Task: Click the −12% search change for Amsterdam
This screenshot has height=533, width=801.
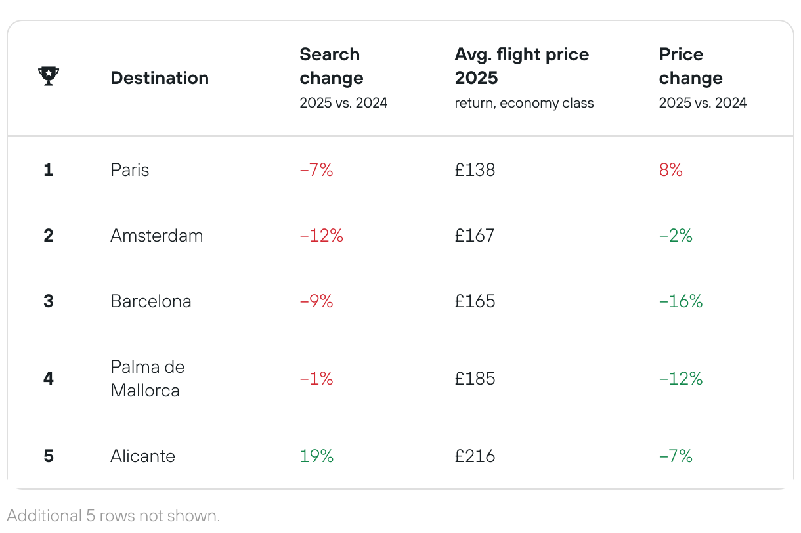Action: (322, 236)
